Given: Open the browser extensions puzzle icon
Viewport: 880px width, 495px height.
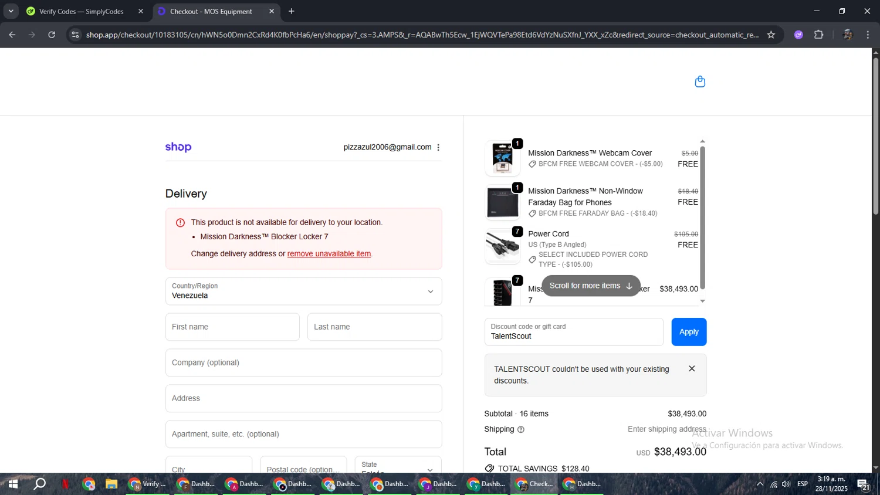Looking at the screenshot, I should point(819,35).
